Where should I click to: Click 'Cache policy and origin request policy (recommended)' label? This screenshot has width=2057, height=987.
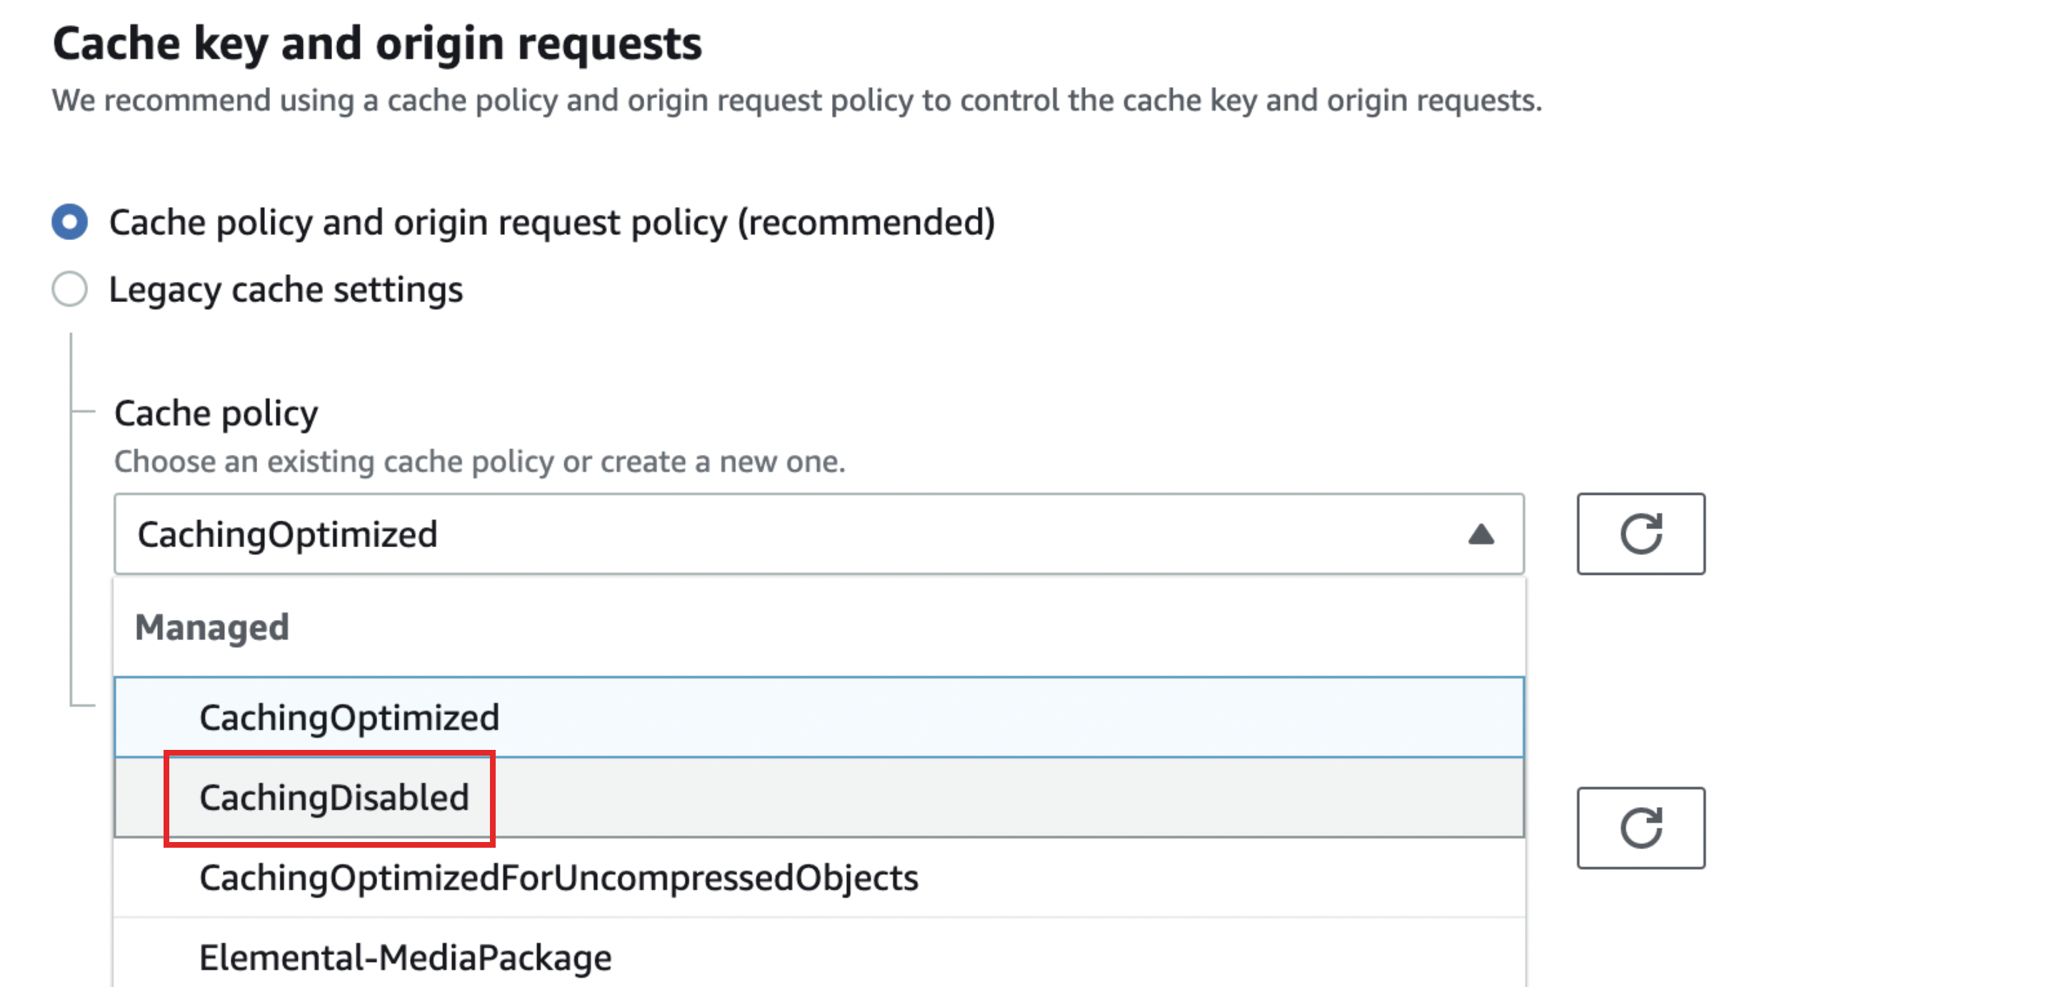coord(551,222)
